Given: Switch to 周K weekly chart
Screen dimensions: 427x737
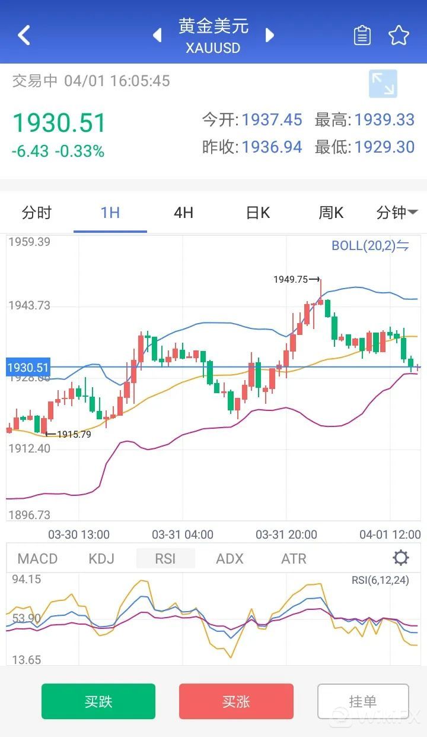Looking at the screenshot, I should click(331, 213).
